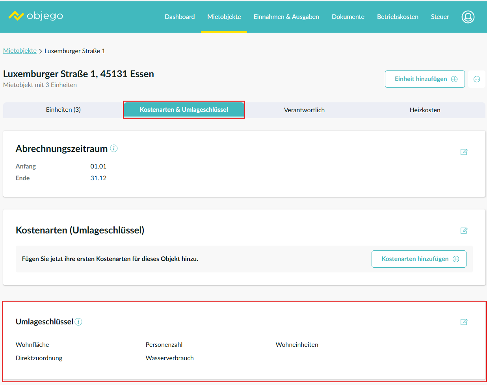Switch to the Einheiten (3) tab
This screenshot has width=487, height=385.
point(63,110)
